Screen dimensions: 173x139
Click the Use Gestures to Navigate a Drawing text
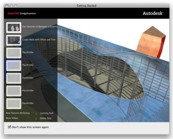tap(40, 27)
